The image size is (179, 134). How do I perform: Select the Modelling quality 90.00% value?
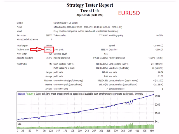[x=160, y=35]
